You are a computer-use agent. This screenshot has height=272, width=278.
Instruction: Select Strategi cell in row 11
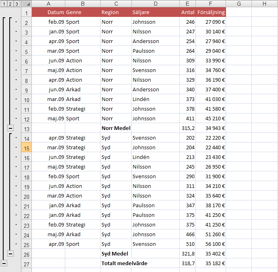(83, 109)
